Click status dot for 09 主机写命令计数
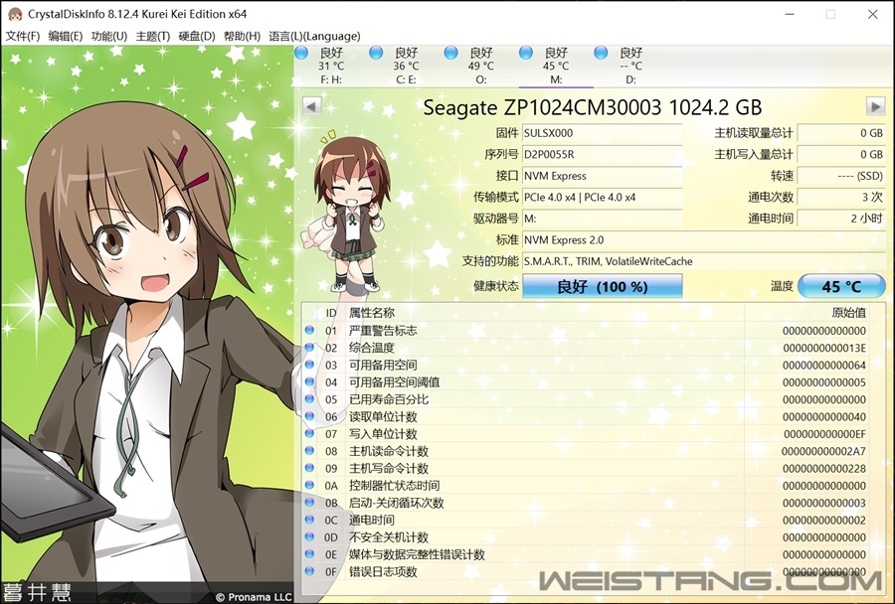This screenshot has height=604, width=895. point(309,468)
